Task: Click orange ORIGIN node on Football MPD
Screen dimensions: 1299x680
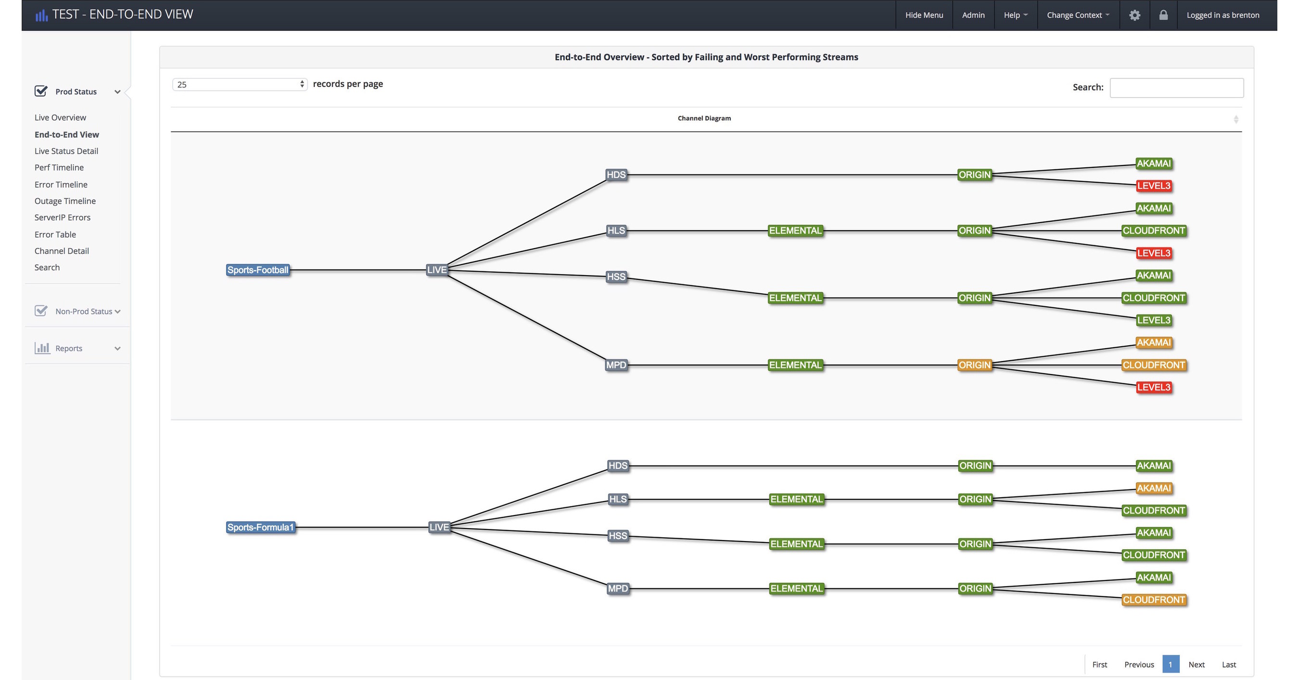Action: click(975, 365)
